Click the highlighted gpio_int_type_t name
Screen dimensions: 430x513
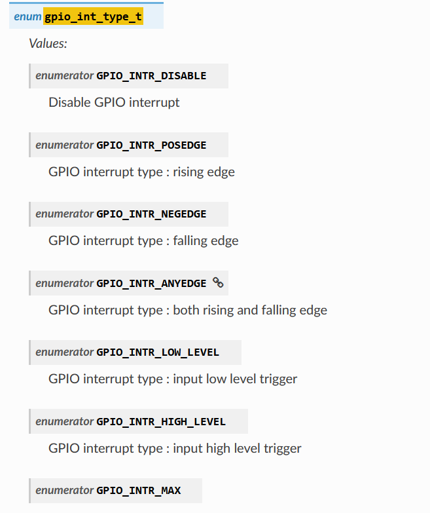tap(93, 16)
